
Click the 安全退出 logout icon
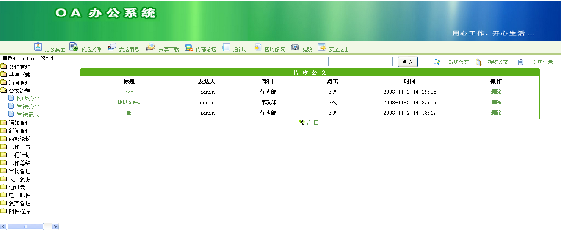[x=322, y=47]
